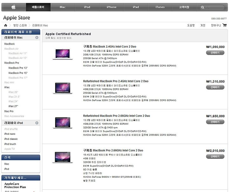Image resolution: width=229 pixels, height=192 pixels.
Task: Open the iTunes navigation tab
Action: (x=160, y=7)
